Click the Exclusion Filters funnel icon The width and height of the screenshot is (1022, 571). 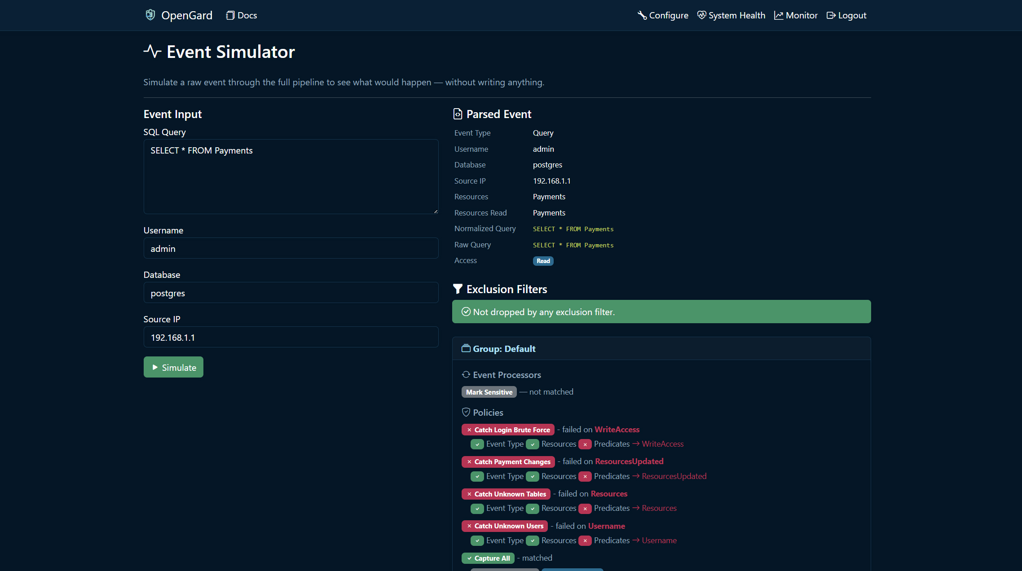click(x=458, y=289)
